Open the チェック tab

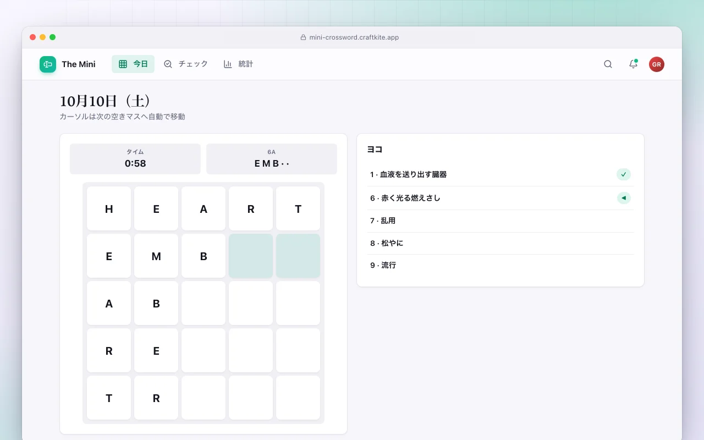point(186,64)
